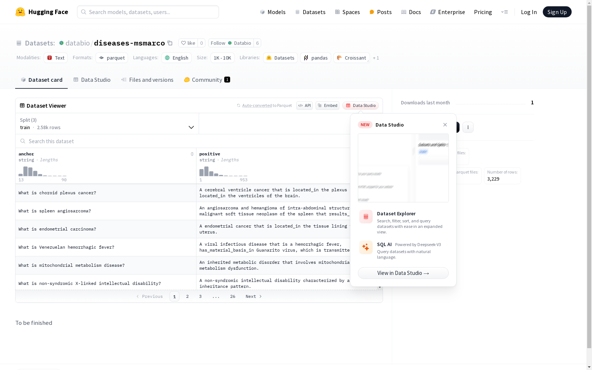Click the SQL AI sparkle icon
Screen dimensions: 592x370
click(x=366, y=247)
